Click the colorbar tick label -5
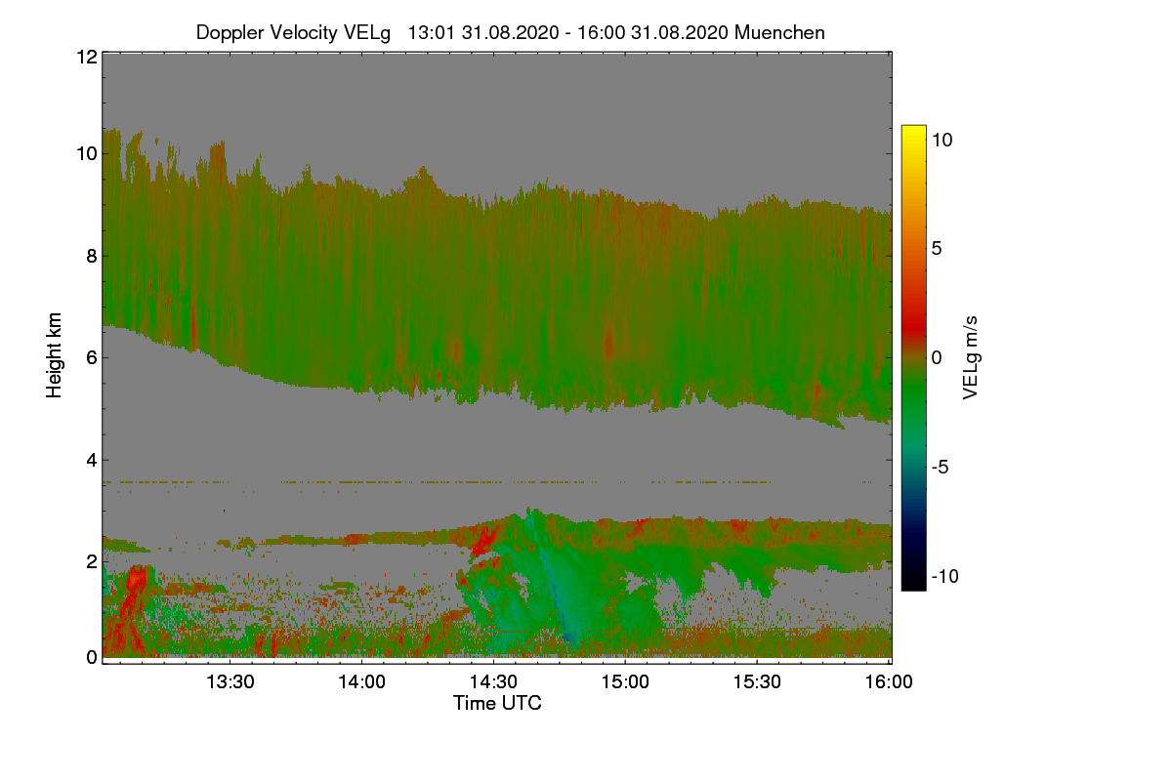 [x=942, y=467]
